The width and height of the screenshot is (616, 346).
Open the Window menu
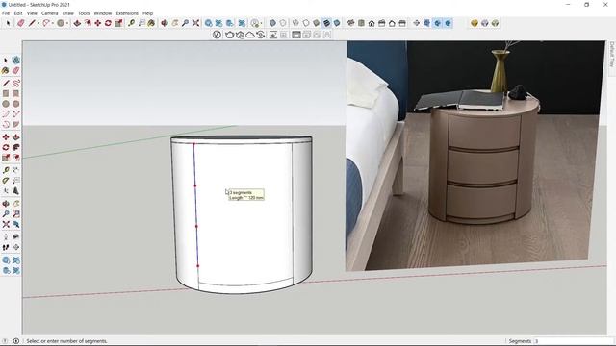[103, 13]
